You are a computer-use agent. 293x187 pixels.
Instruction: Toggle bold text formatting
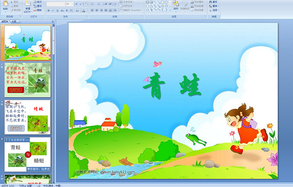(x=48, y=10)
